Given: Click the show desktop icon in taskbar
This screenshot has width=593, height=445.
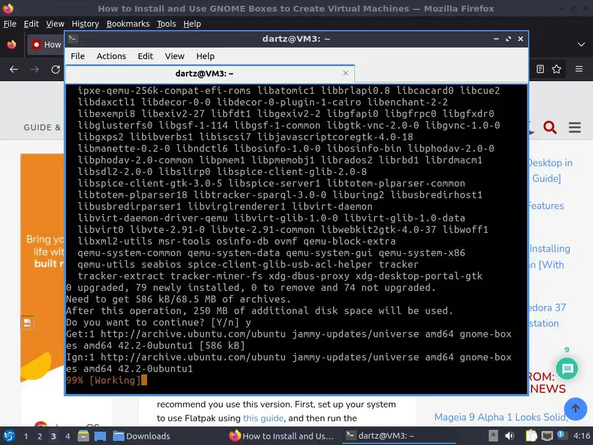Looking at the screenshot, I should [x=100, y=436].
